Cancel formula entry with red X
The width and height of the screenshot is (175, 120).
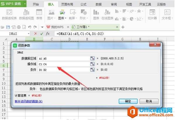pyautogui.click(x=36, y=34)
